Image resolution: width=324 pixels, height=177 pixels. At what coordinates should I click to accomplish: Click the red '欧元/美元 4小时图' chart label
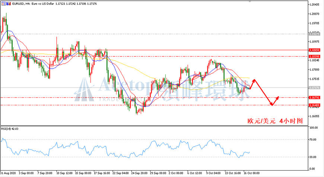[275, 121]
